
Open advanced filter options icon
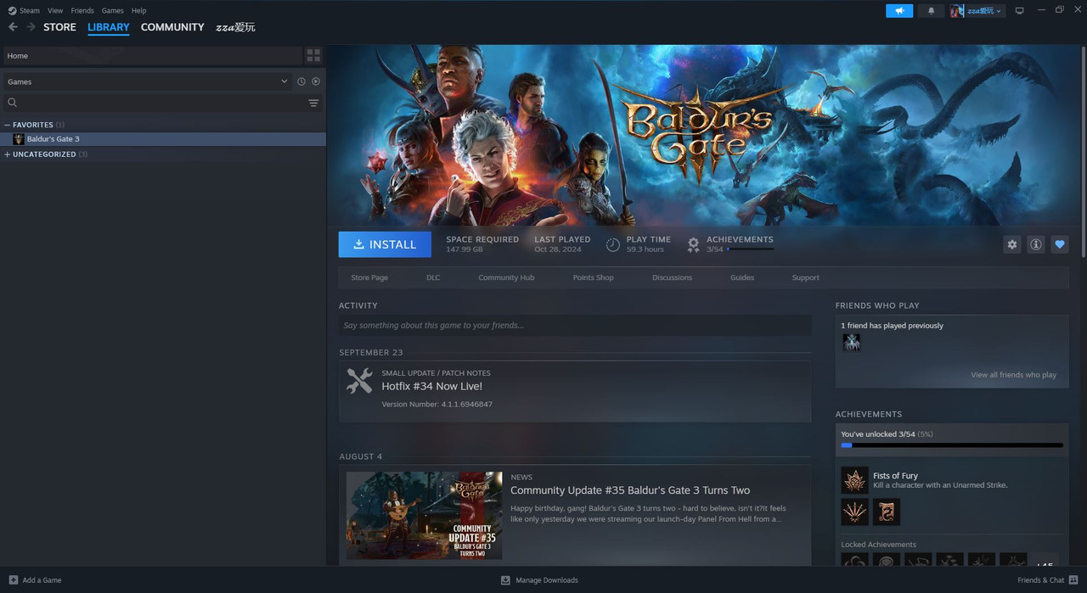click(x=313, y=103)
